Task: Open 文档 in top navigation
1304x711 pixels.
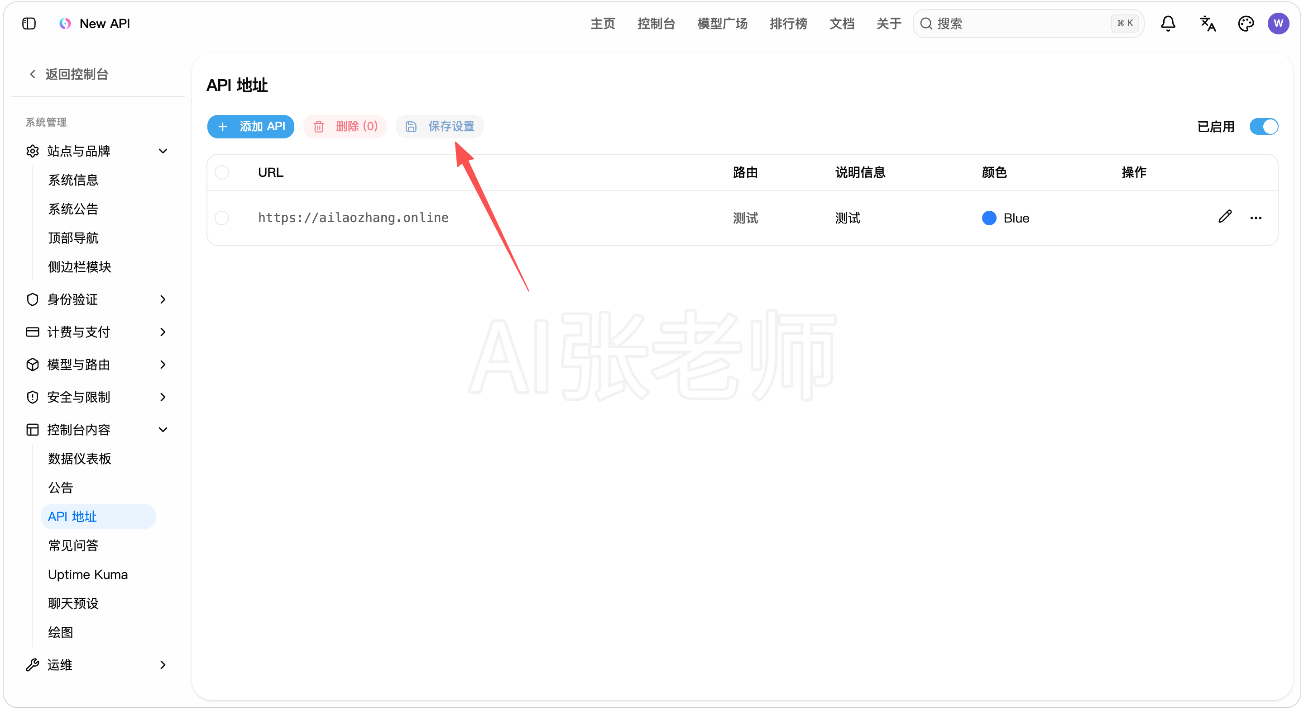Action: [842, 24]
